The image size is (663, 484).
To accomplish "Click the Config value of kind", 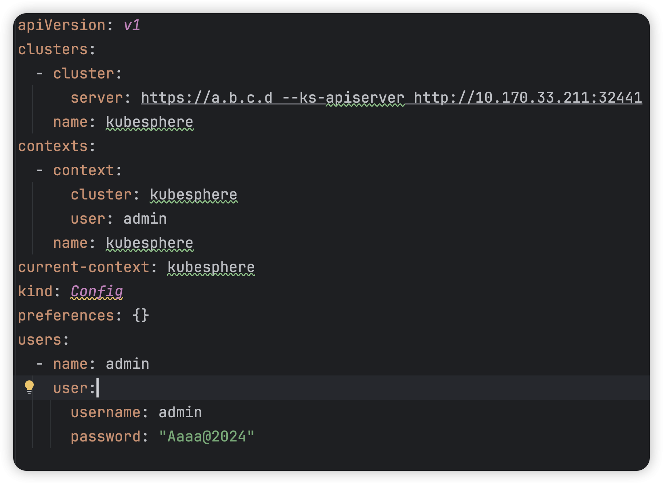I will pos(97,291).
